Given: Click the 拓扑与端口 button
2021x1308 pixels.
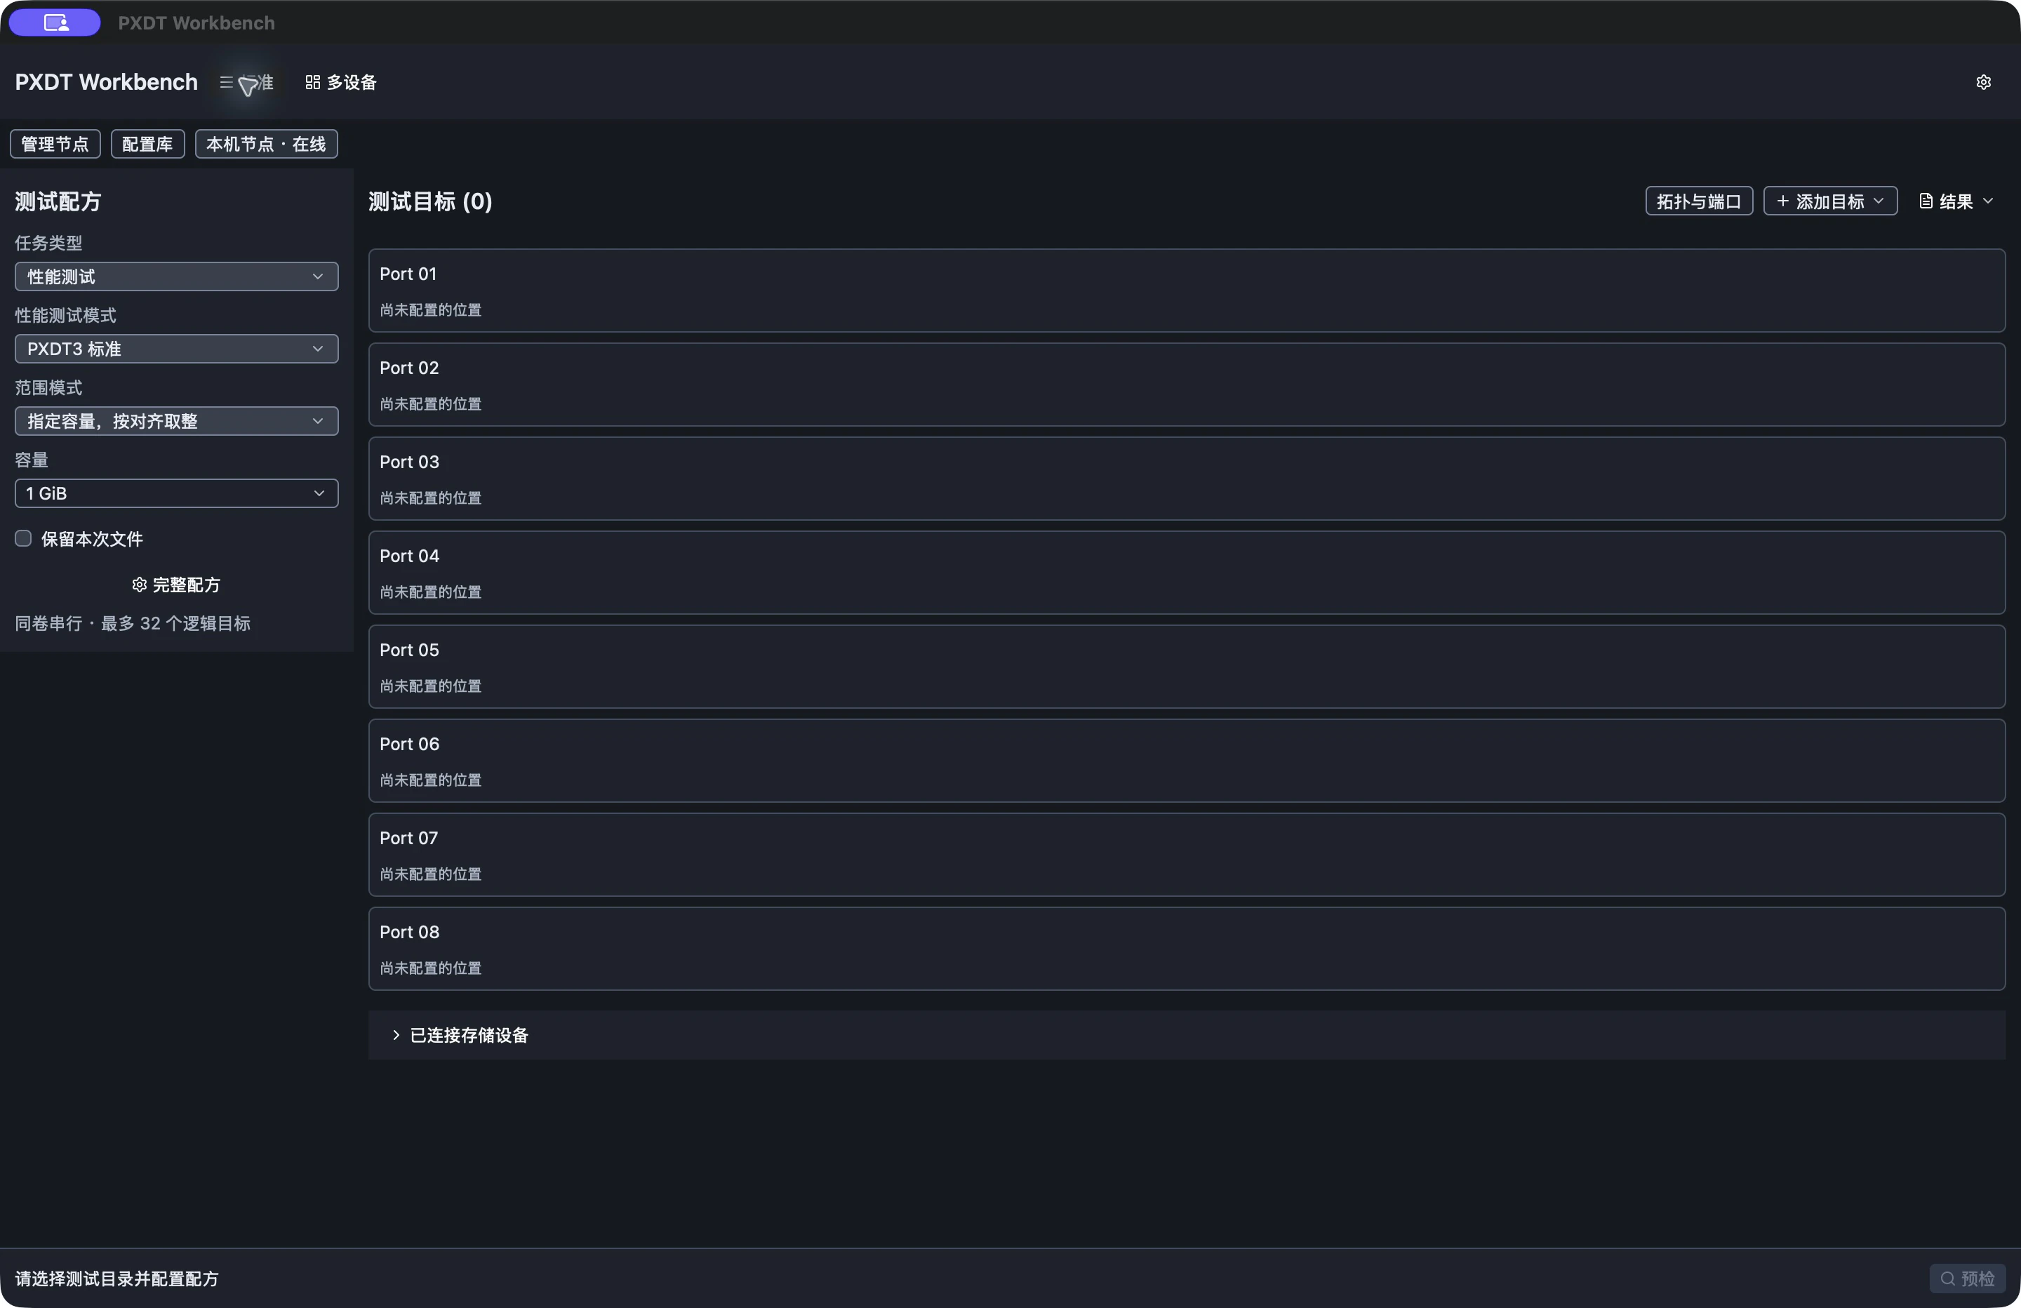Looking at the screenshot, I should tap(1699, 201).
